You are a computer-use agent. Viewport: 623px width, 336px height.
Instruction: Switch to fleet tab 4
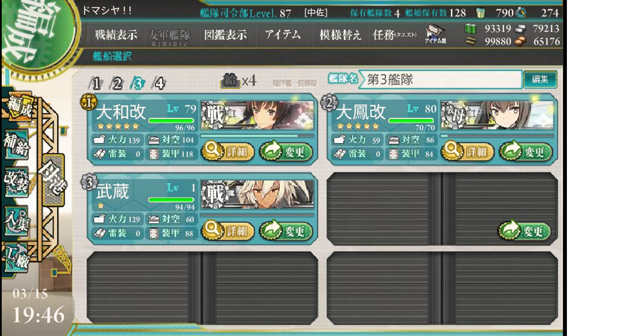(x=158, y=83)
